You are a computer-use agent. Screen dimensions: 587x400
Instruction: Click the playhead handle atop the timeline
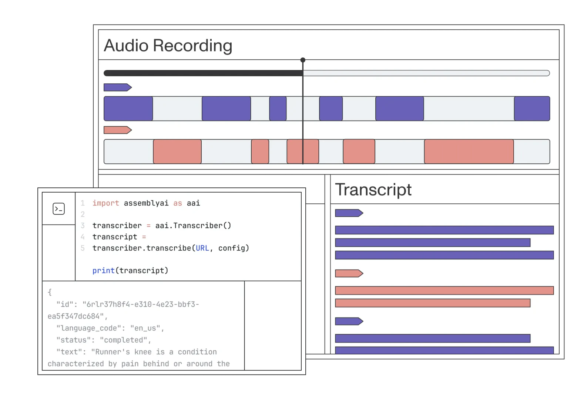pos(303,60)
